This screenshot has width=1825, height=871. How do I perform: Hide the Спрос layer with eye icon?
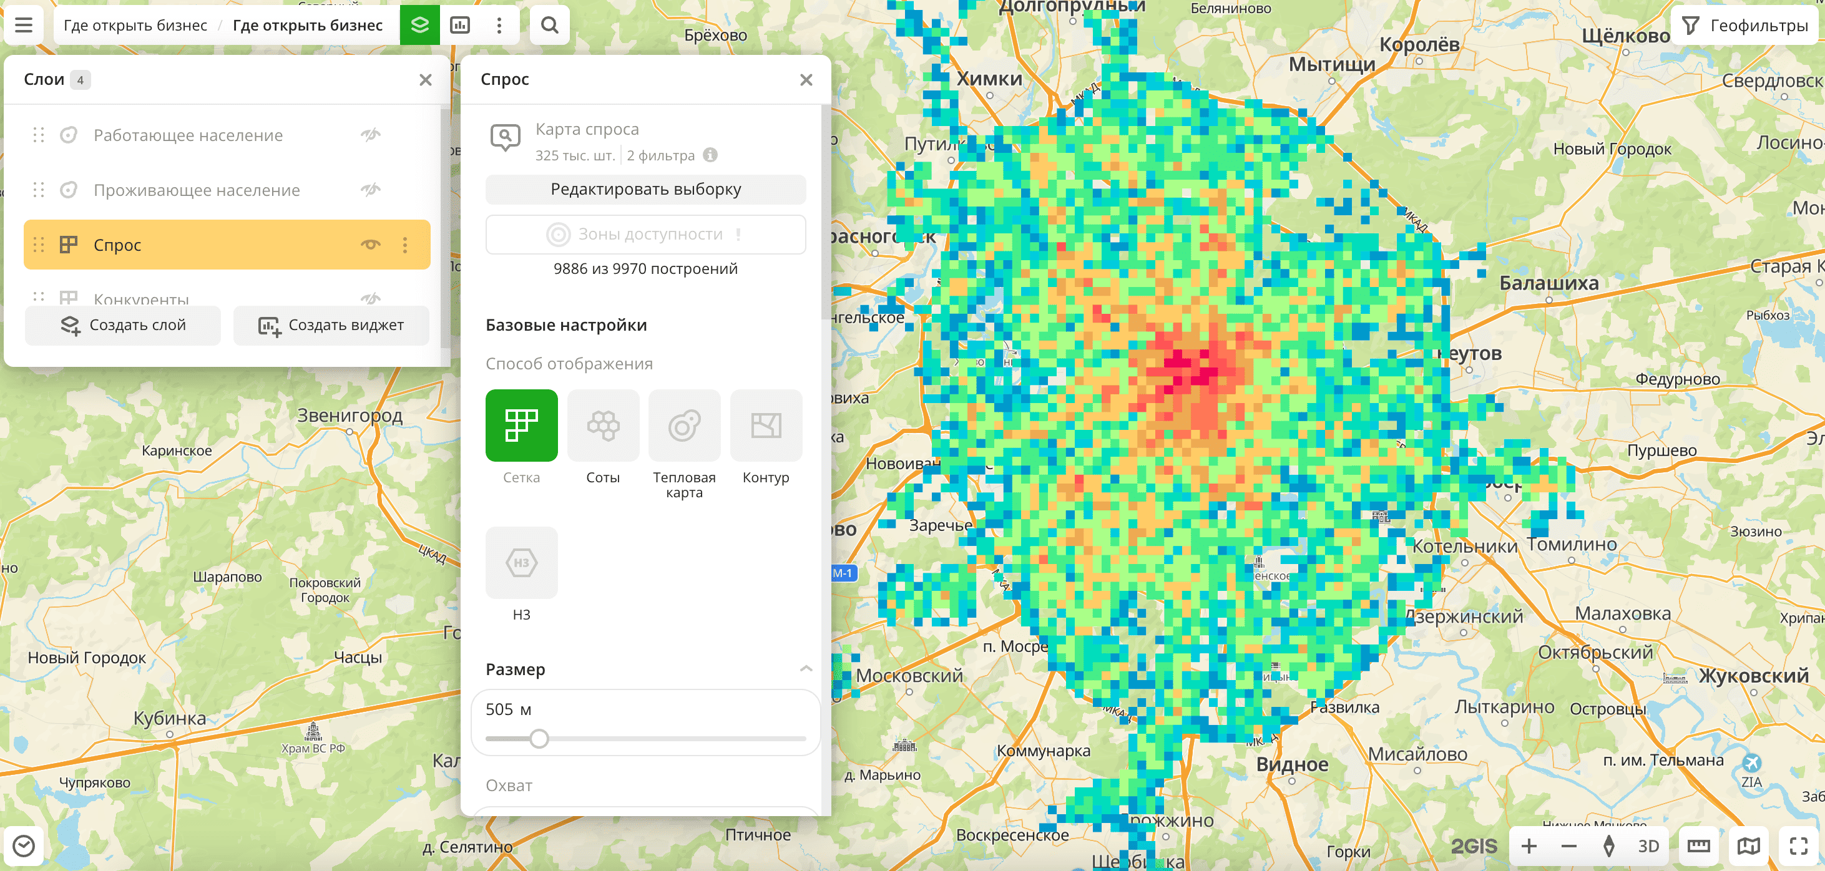[x=371, y=245]
